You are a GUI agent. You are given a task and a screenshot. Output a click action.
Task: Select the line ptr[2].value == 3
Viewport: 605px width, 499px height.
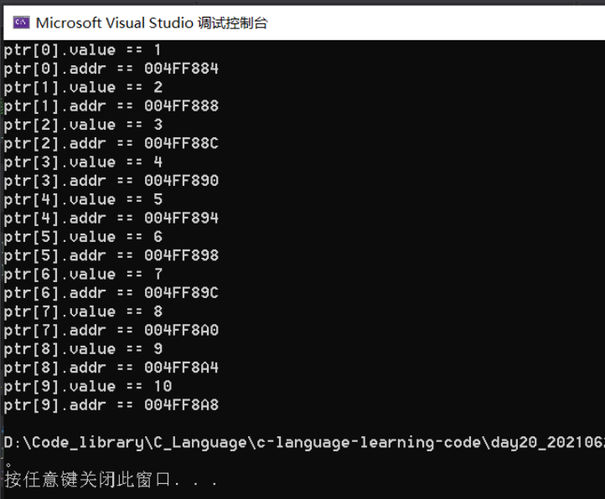(83, 125)
